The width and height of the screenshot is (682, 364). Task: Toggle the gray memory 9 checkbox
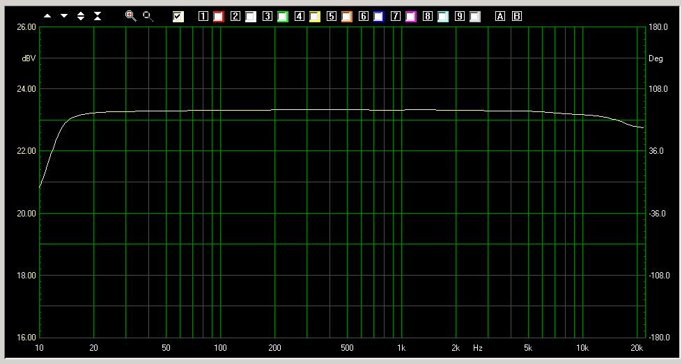pyautogui.click(x=475, y=17)
